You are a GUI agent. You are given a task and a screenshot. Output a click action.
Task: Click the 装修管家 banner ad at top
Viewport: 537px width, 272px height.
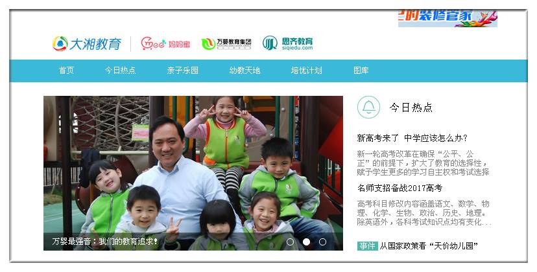click(x=447, y=19)
